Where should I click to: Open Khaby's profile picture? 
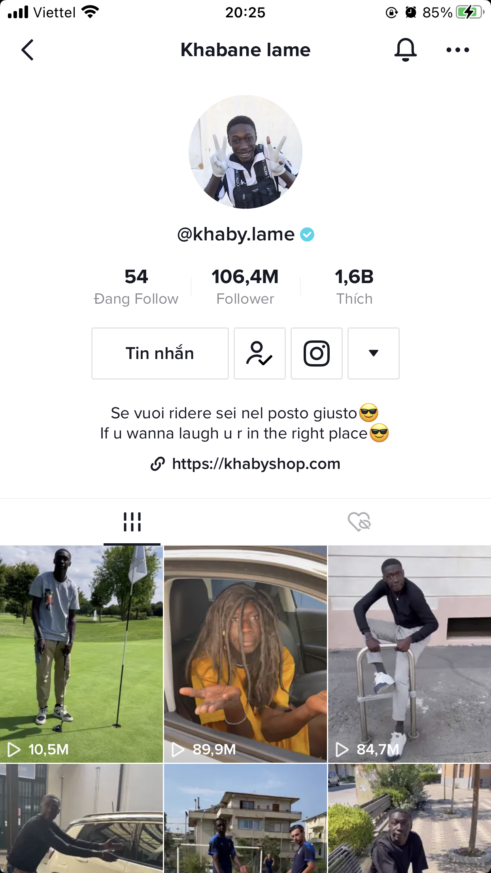coord(245,152)
